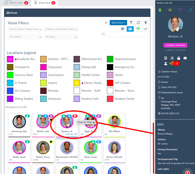Click the Gymnasium purple swatch

(x=43, y=75)
